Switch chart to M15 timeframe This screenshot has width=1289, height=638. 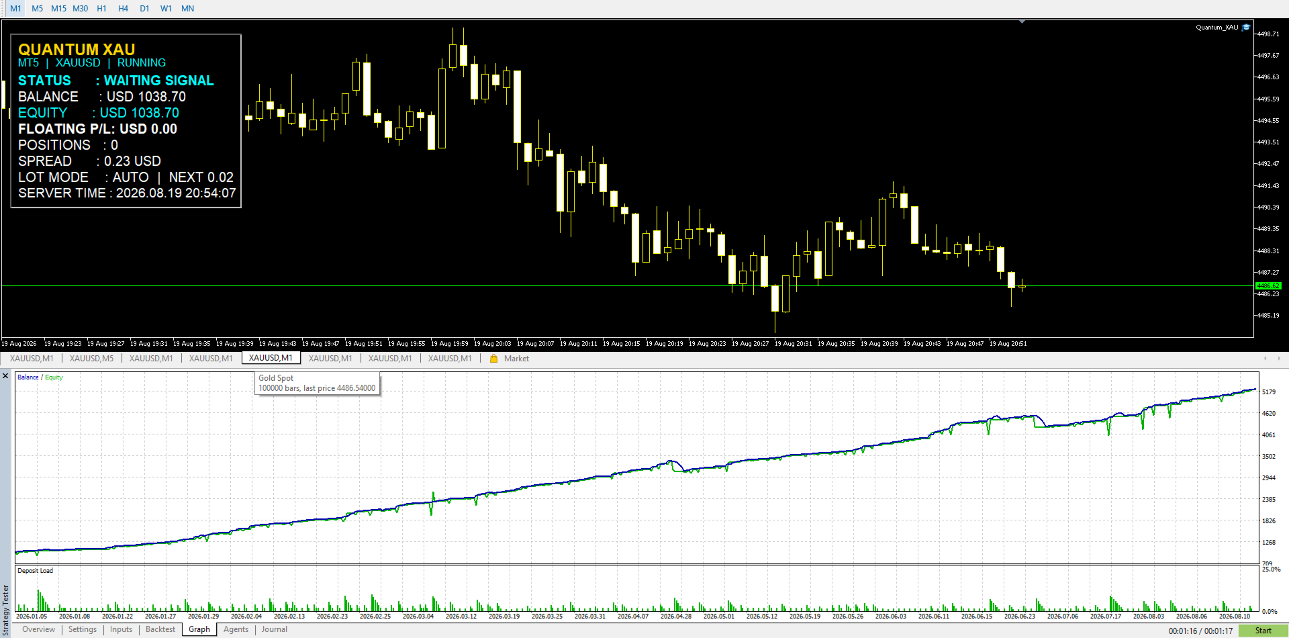pos(58,9)
